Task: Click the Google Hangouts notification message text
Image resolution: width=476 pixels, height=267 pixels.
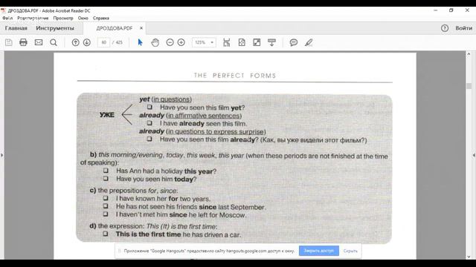Action: (209, 251)
